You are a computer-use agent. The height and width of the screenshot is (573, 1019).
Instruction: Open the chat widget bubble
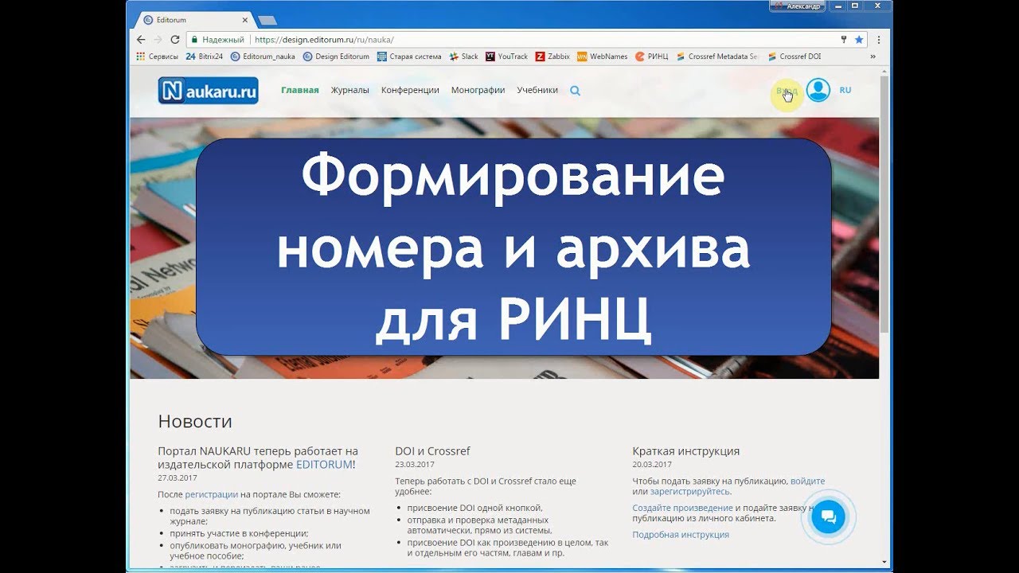[828, 517]
